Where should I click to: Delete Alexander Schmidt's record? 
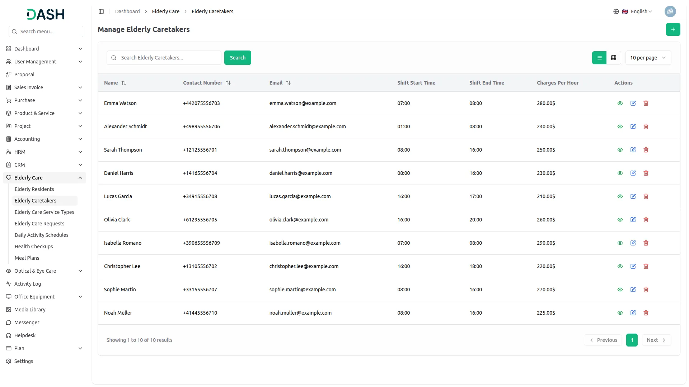tap(646, 126)
